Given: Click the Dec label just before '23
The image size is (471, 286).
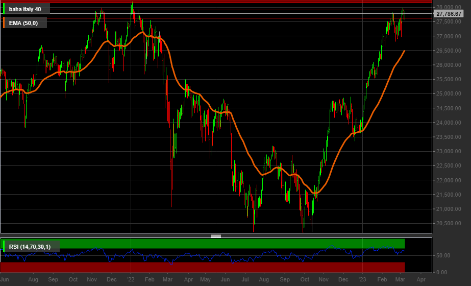Looking at the screenshot, I should pyautogui.click(x=343, y=279).
